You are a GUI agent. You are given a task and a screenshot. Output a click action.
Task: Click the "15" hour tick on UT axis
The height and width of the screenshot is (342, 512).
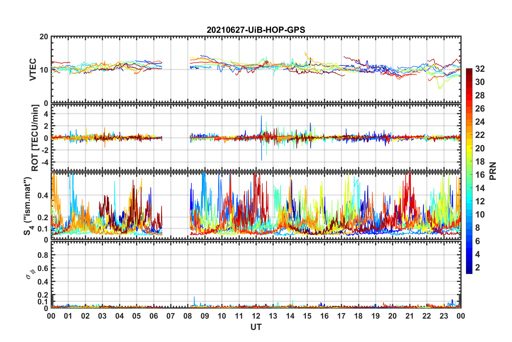pos(307,316)
